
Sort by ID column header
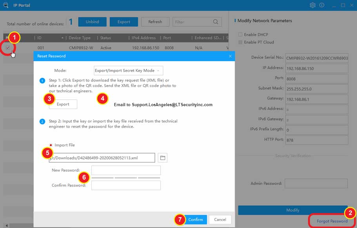coord(49,38)
